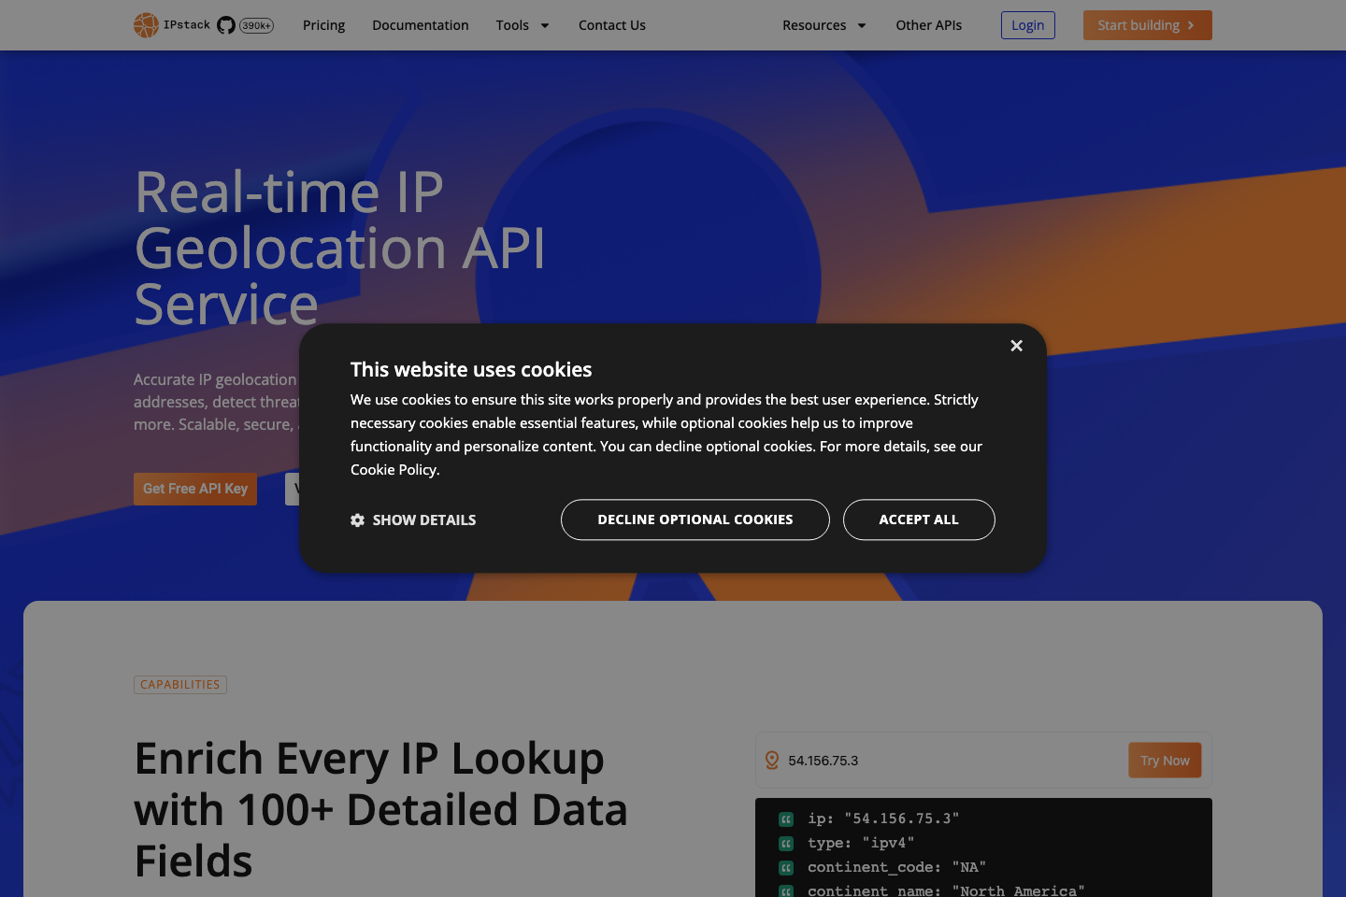Click the quote icon beside continent_code
Image resolution: width=1346 pixels, height=897 pixels.
[x=785, y=868]
